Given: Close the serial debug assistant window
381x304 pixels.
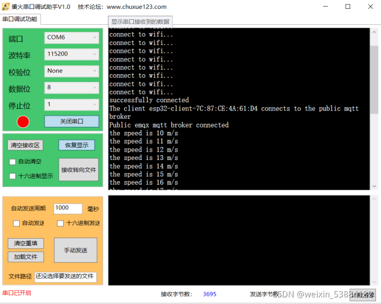Looking at the screenshot, I should tap(371, 7).
